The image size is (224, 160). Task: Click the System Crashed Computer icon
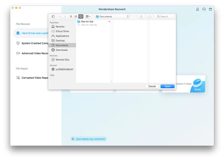click(18, 43)
